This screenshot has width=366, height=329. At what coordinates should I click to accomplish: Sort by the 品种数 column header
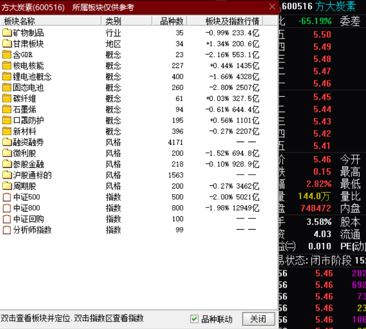click(170, 21)
